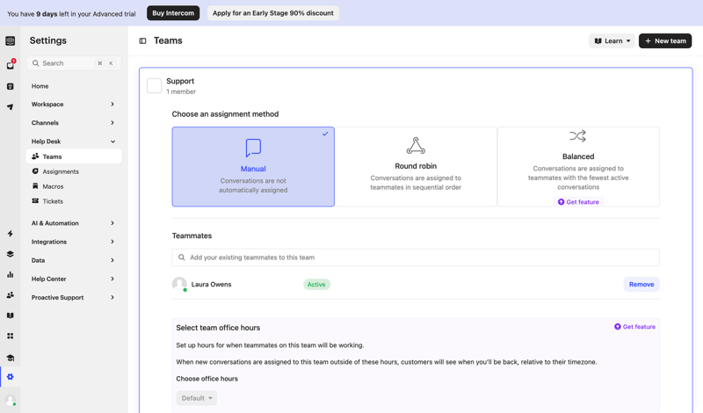
Task: Click the 'Choose an assignment method' heading
Action: pos(226,114)
